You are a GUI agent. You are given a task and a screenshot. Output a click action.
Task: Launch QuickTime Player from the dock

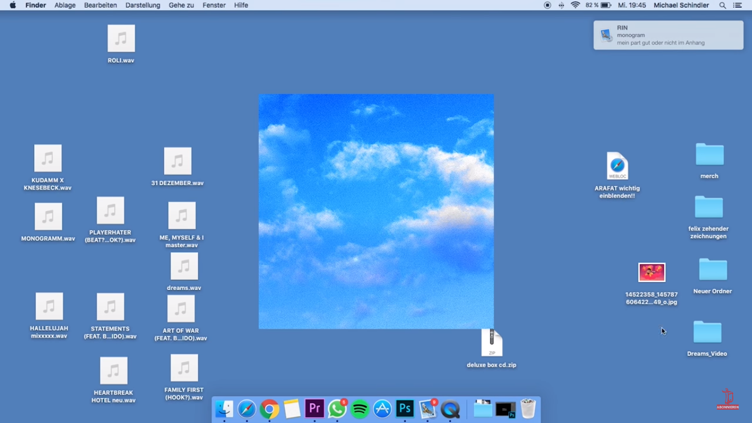[450, 409]
